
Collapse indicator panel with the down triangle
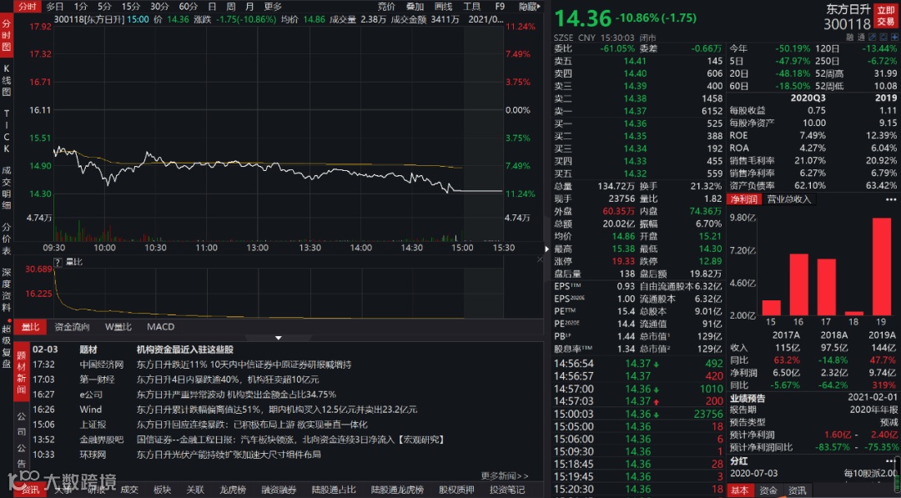pyautogui.click(x=278, y=338)
